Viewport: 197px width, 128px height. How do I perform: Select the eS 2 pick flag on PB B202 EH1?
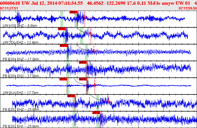pyautogui.click(x=96, y=112)
